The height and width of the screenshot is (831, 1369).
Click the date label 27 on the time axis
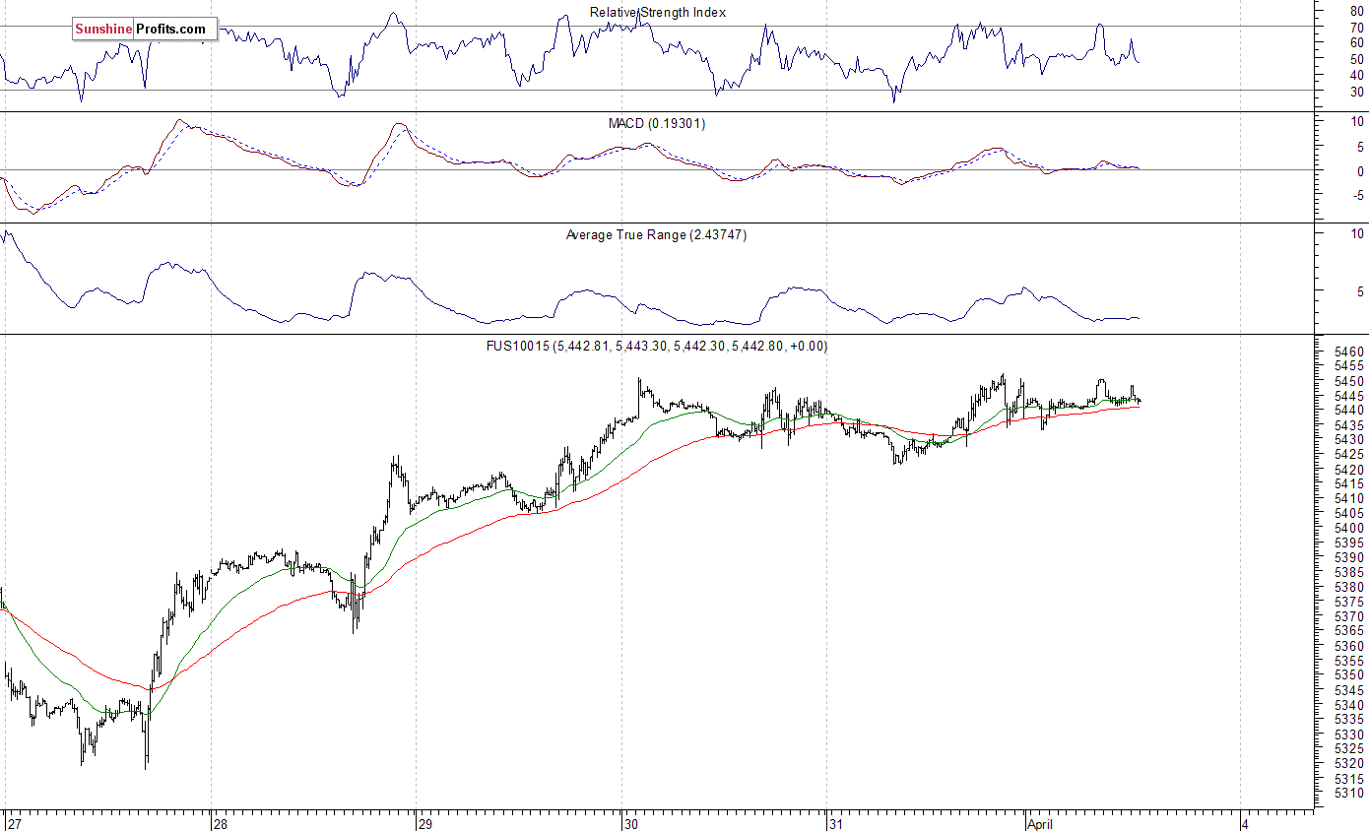click(x=13, y=824)
